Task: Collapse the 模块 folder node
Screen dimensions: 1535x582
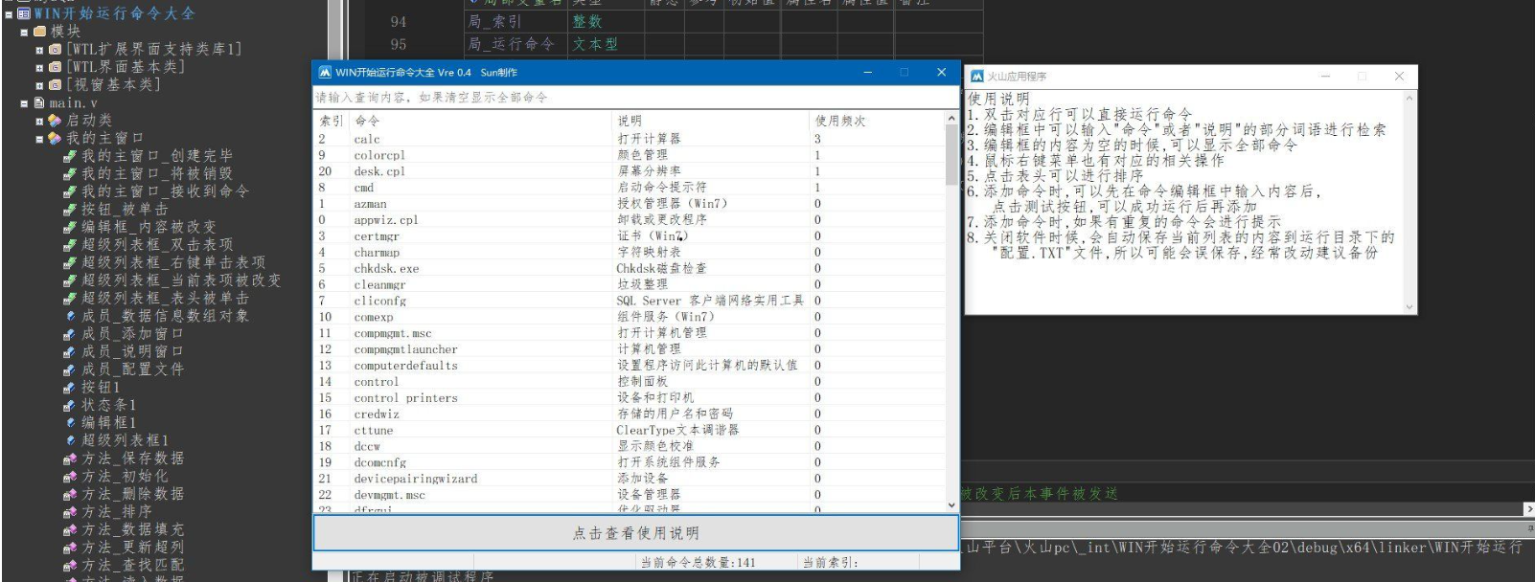Action: tap(24, 32)
